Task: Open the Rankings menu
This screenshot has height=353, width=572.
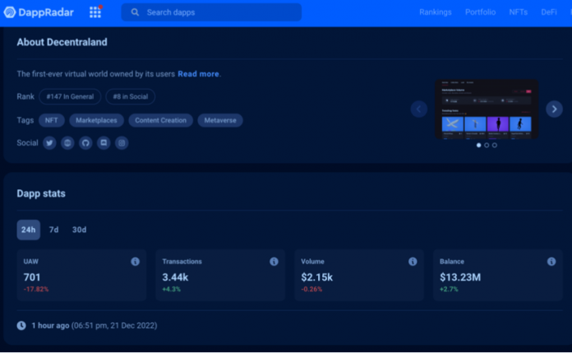Action: [x=436, y=12]
